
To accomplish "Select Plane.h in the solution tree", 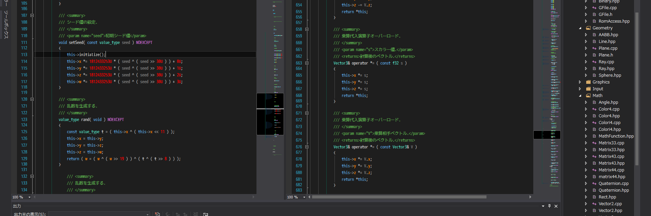I will click(x=606, y=55).
